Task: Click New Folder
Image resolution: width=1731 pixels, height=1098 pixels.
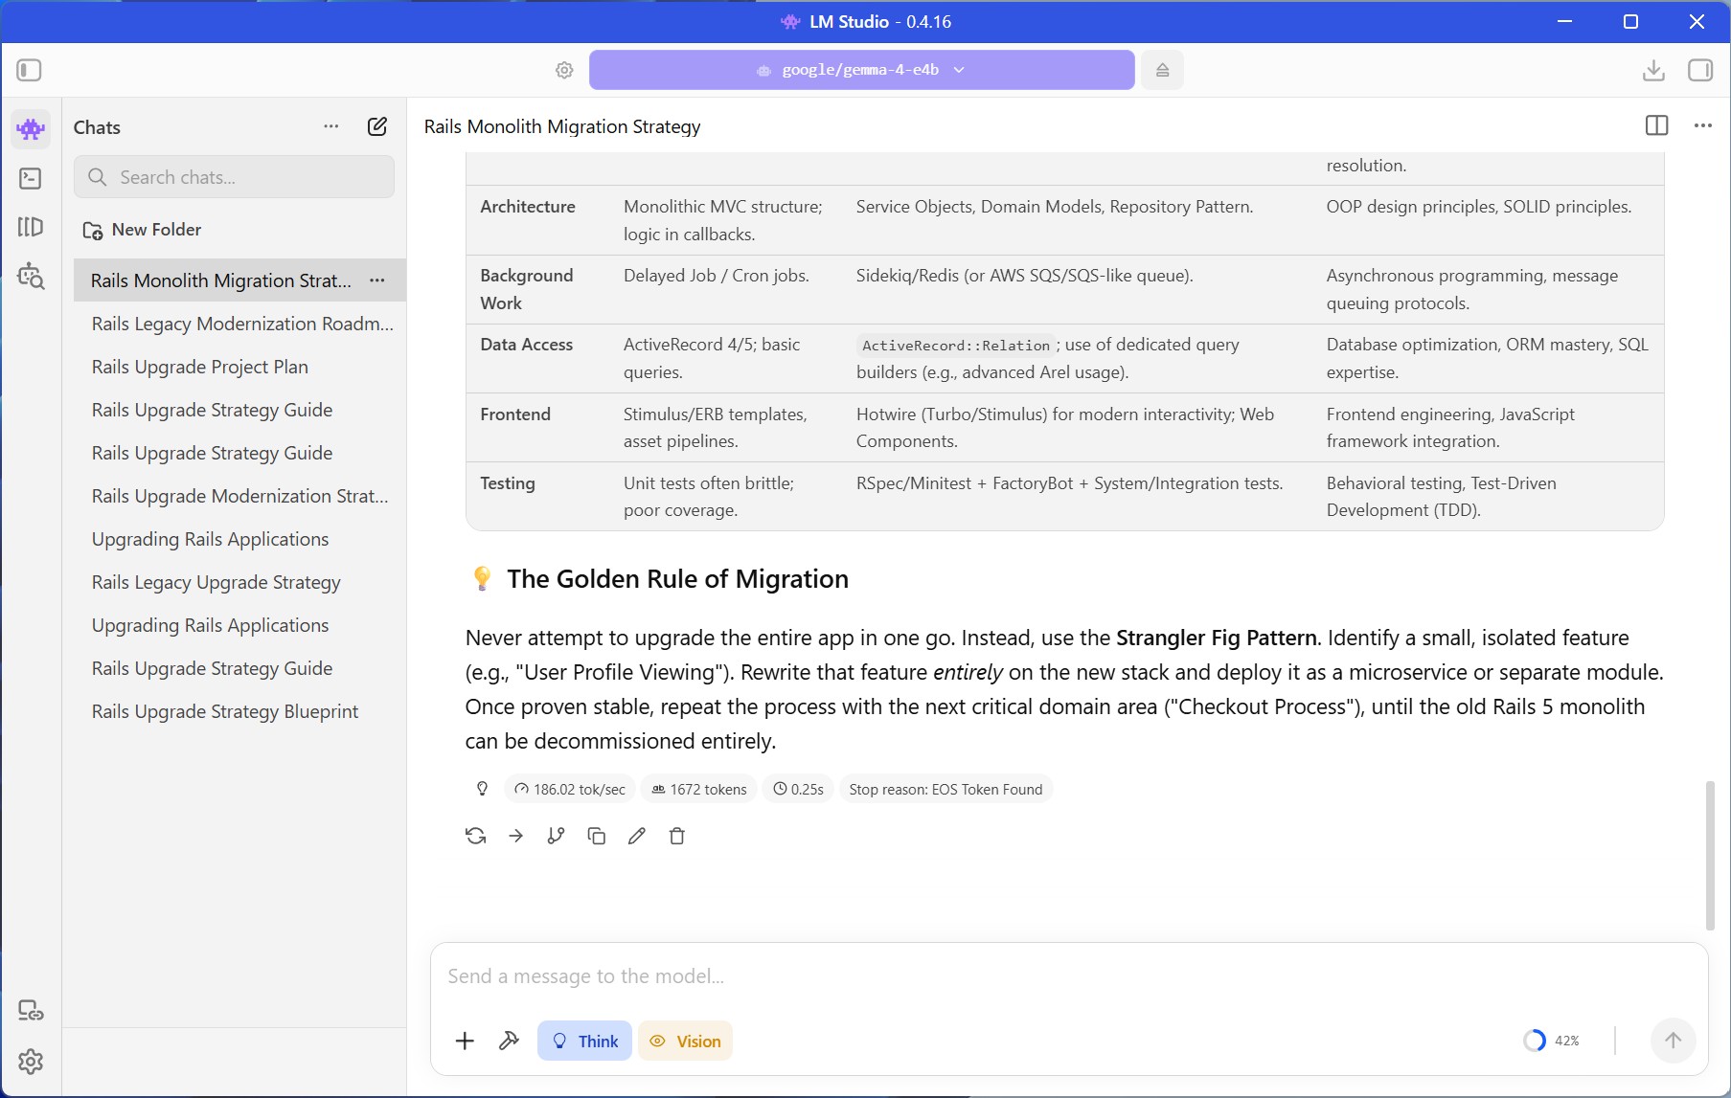Action: tap(142, 230)
